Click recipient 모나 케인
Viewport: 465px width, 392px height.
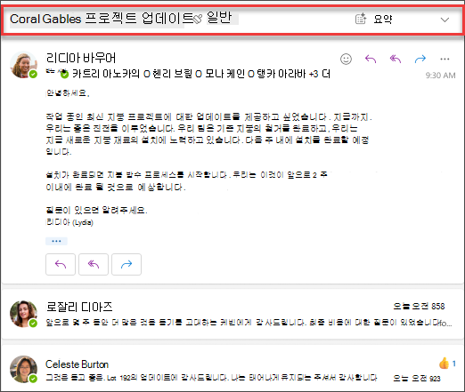[224, 74]
